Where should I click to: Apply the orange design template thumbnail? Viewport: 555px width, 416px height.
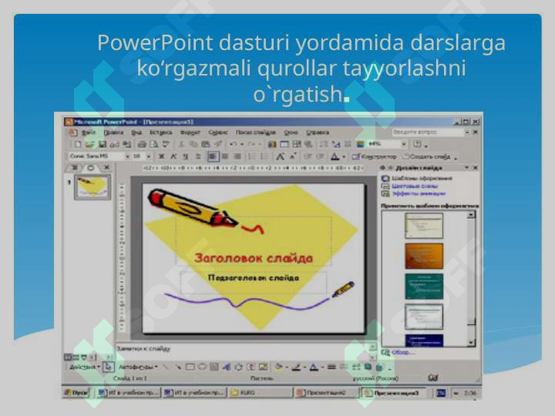[x=424, y=256]
